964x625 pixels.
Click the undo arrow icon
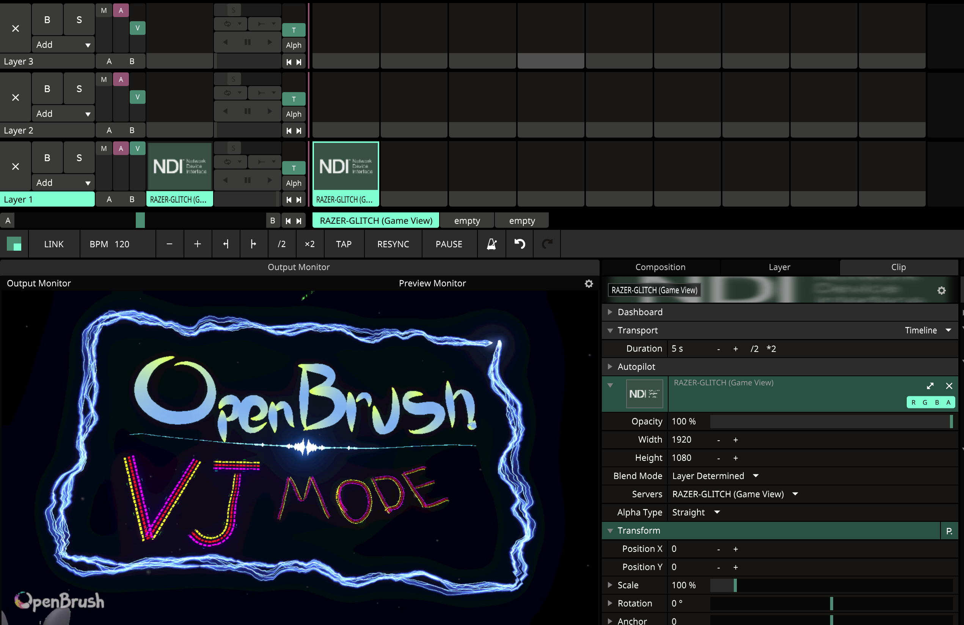(x=520, y=244)
